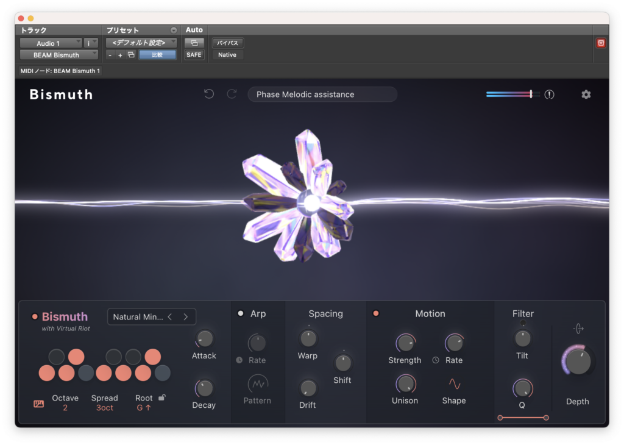Click the preset minus button
The height and width of the screenshot is (445, 624).
tap(110, 55)
